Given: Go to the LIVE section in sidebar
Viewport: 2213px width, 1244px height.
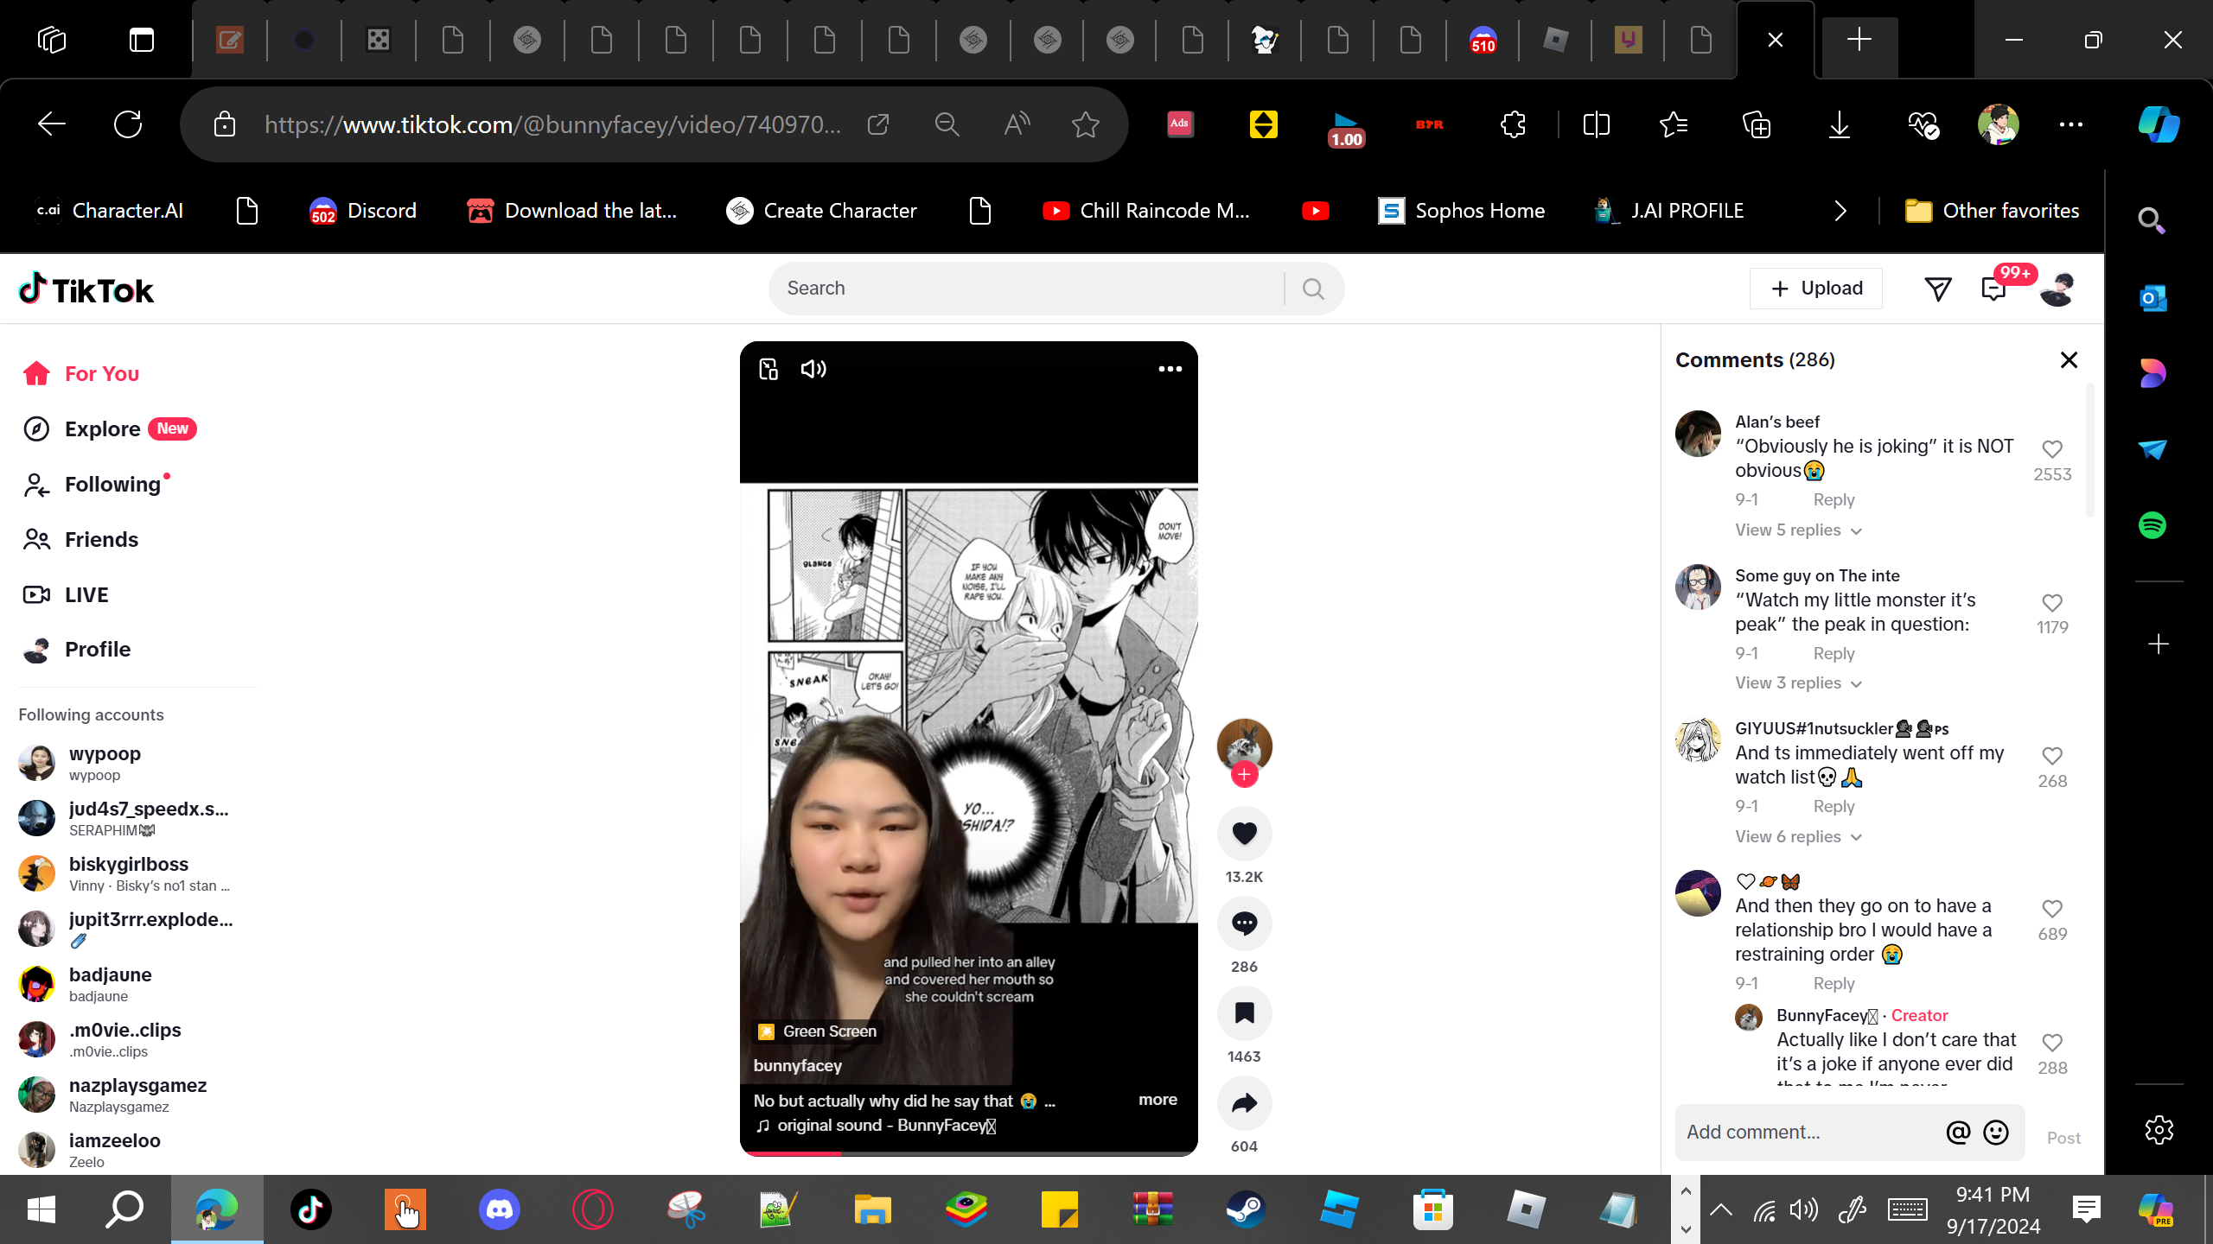Looking at the screenshot, I should 86,595.
